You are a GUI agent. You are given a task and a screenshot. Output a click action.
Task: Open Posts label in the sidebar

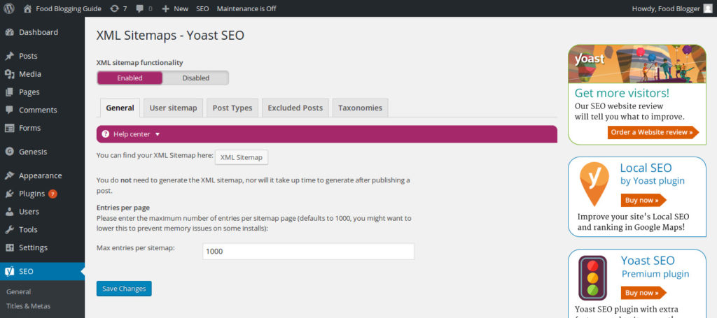(x=28, y=56)
